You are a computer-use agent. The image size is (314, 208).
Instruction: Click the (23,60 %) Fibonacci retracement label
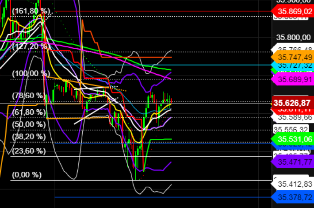pyautogui.click(x=29, y=151)
